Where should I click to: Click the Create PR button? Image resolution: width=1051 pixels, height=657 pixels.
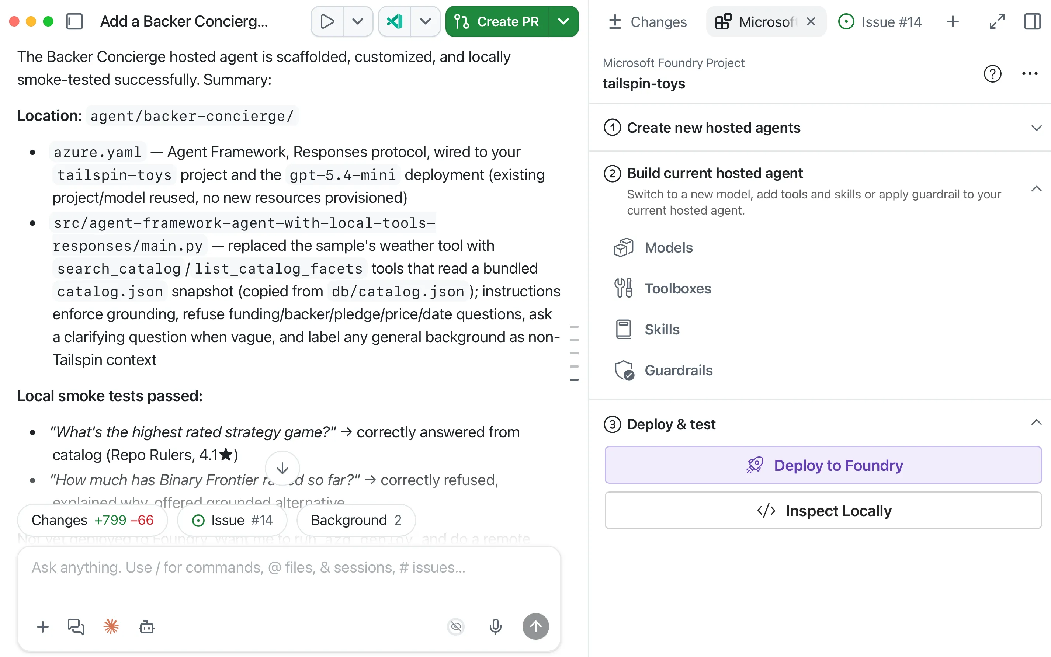point(497,21)
